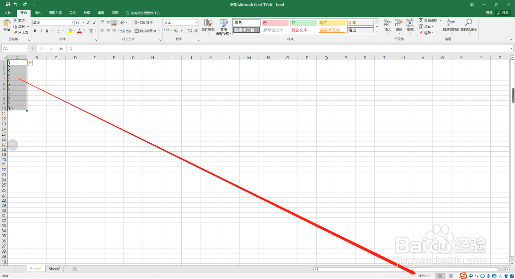Click the 共享 share button
Viewport: 515px width, 279px height.
coord(503,13)
